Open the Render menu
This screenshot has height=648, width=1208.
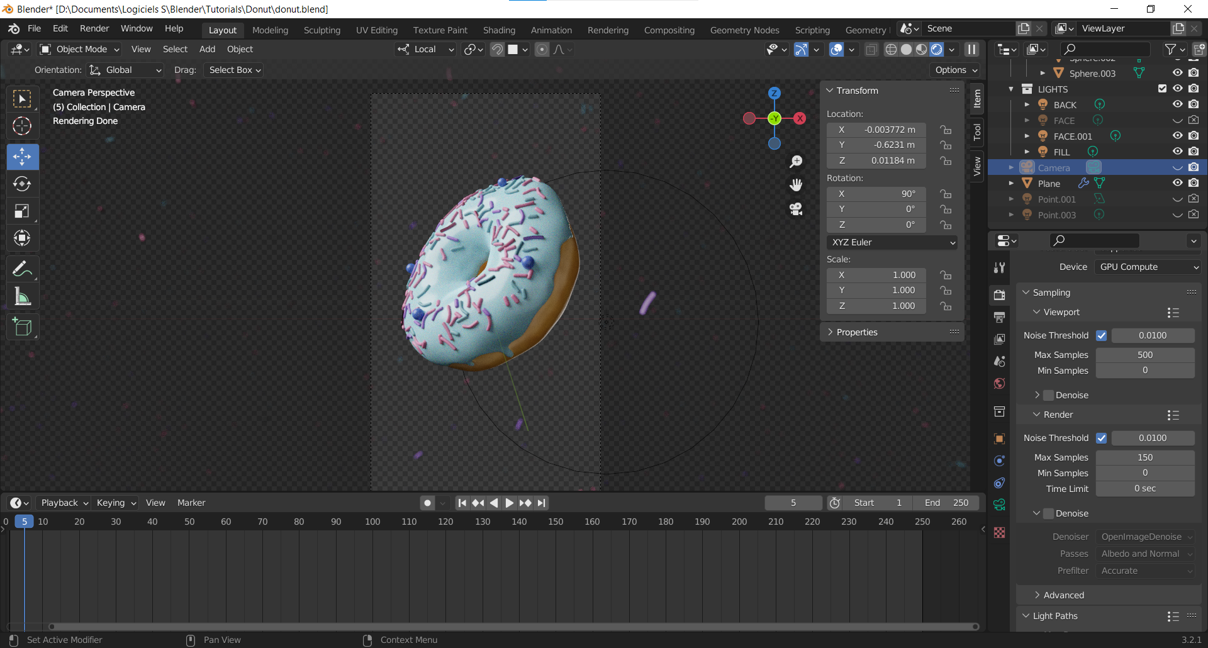[x=94, y=28]
